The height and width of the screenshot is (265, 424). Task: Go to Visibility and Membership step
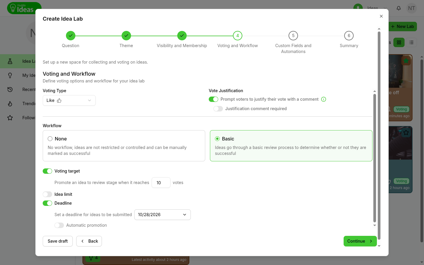point(182,36)
